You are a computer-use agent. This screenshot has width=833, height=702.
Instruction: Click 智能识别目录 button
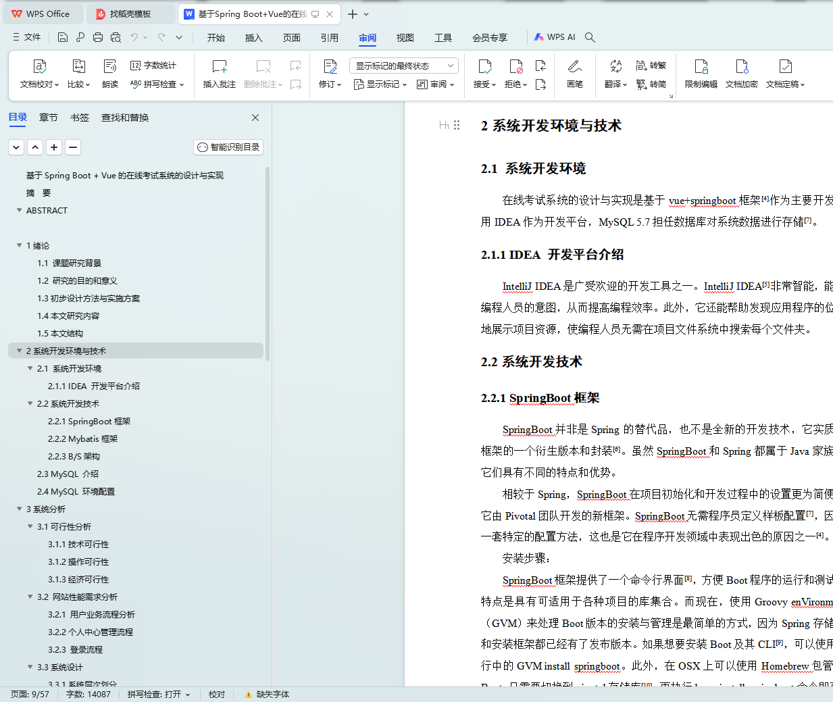(x=228, y=147)
